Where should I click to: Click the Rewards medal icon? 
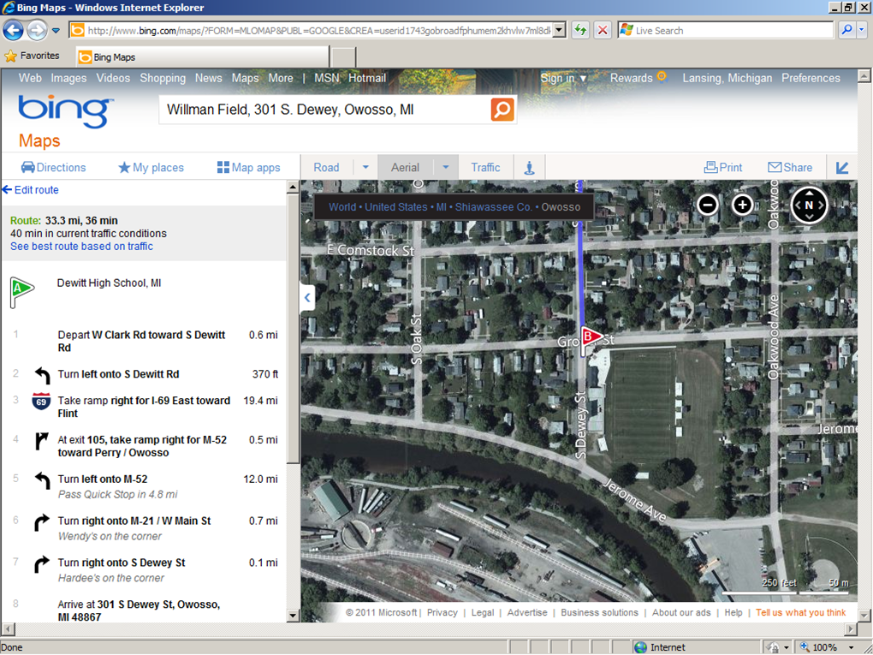[x=662, y=76]
